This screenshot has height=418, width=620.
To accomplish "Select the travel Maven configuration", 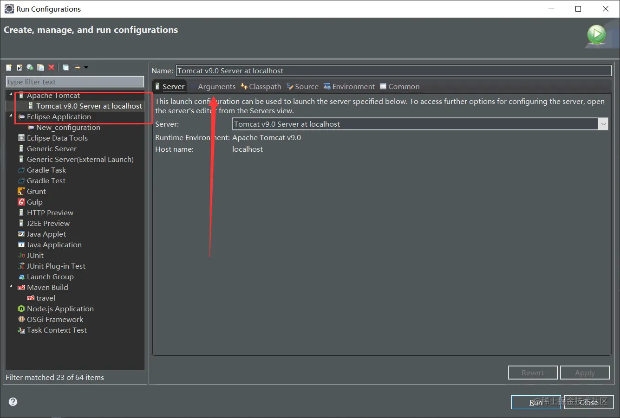I will point(46,298).
